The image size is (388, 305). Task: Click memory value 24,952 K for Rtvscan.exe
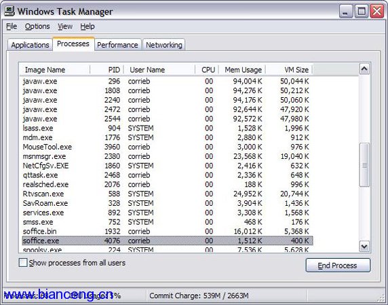pos(248,194)
